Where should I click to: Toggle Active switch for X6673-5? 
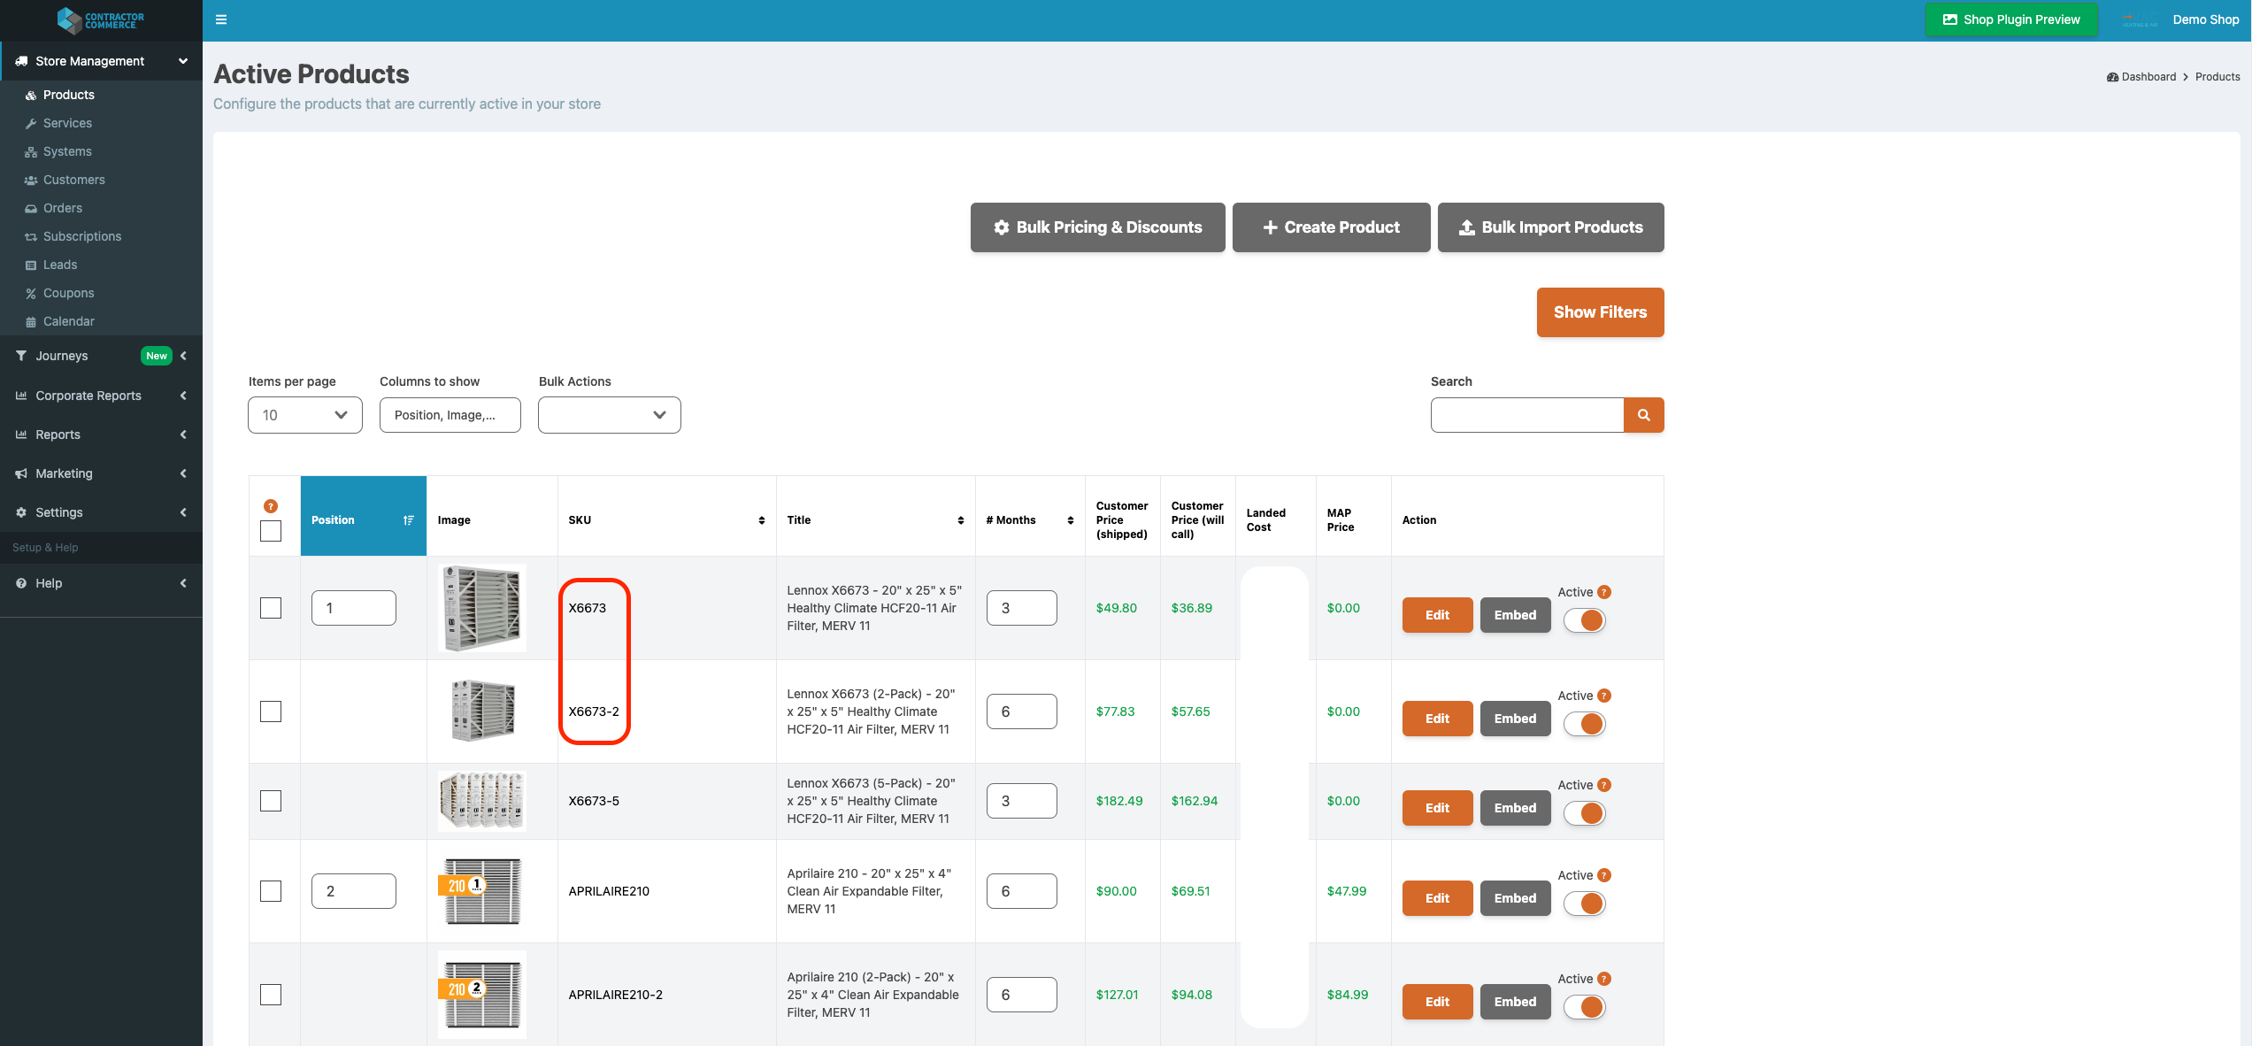[1584, 813]
